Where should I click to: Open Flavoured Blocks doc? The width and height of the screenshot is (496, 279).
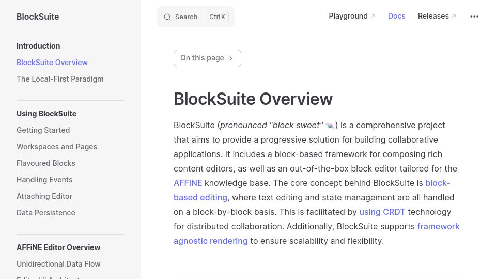click(x=46, y=163)
